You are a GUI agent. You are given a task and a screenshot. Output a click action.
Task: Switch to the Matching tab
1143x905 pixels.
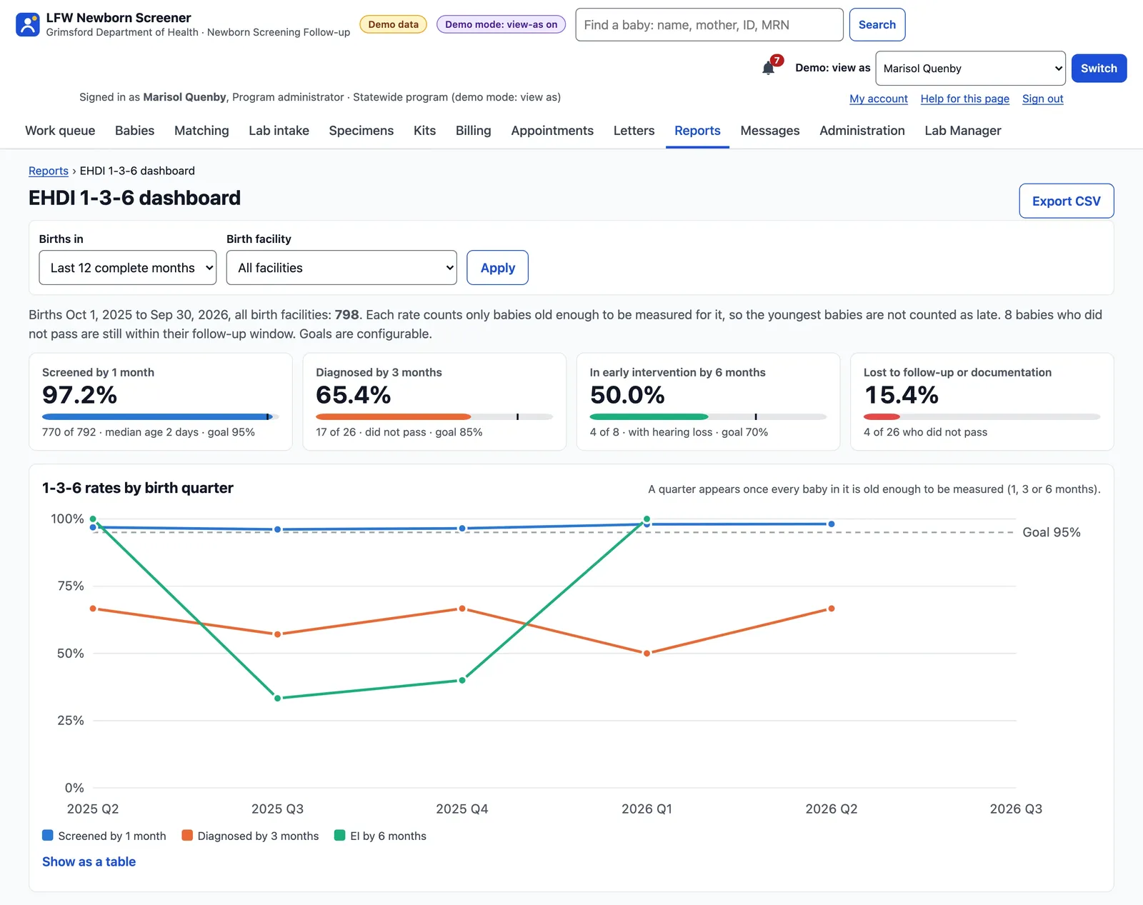tap(201, 131)
